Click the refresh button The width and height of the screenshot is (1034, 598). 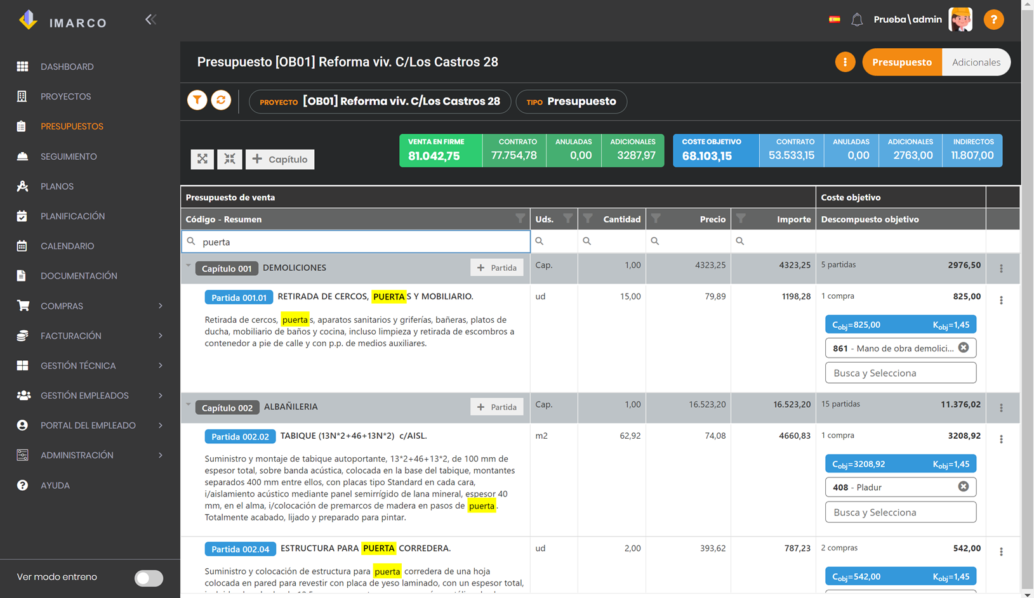pos(221,100)
